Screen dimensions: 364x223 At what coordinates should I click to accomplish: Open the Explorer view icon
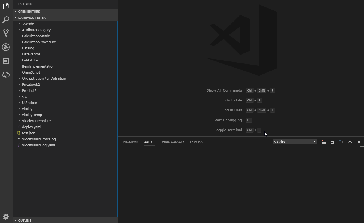6,6
